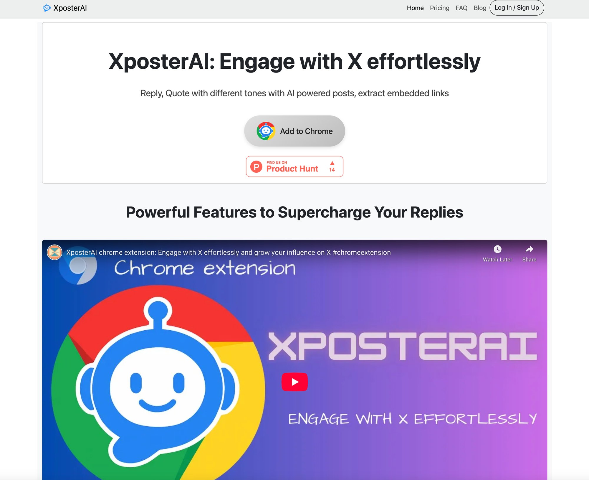Open the YouTube channel avatar icon
This screenshot has width=589, height=480.
[x=54, y=252]
